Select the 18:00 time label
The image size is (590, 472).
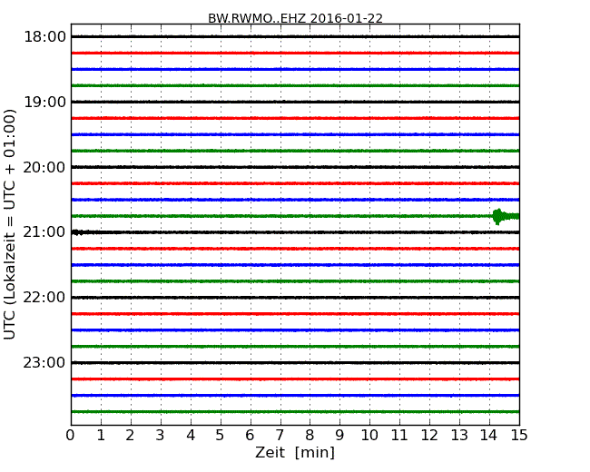44,37
